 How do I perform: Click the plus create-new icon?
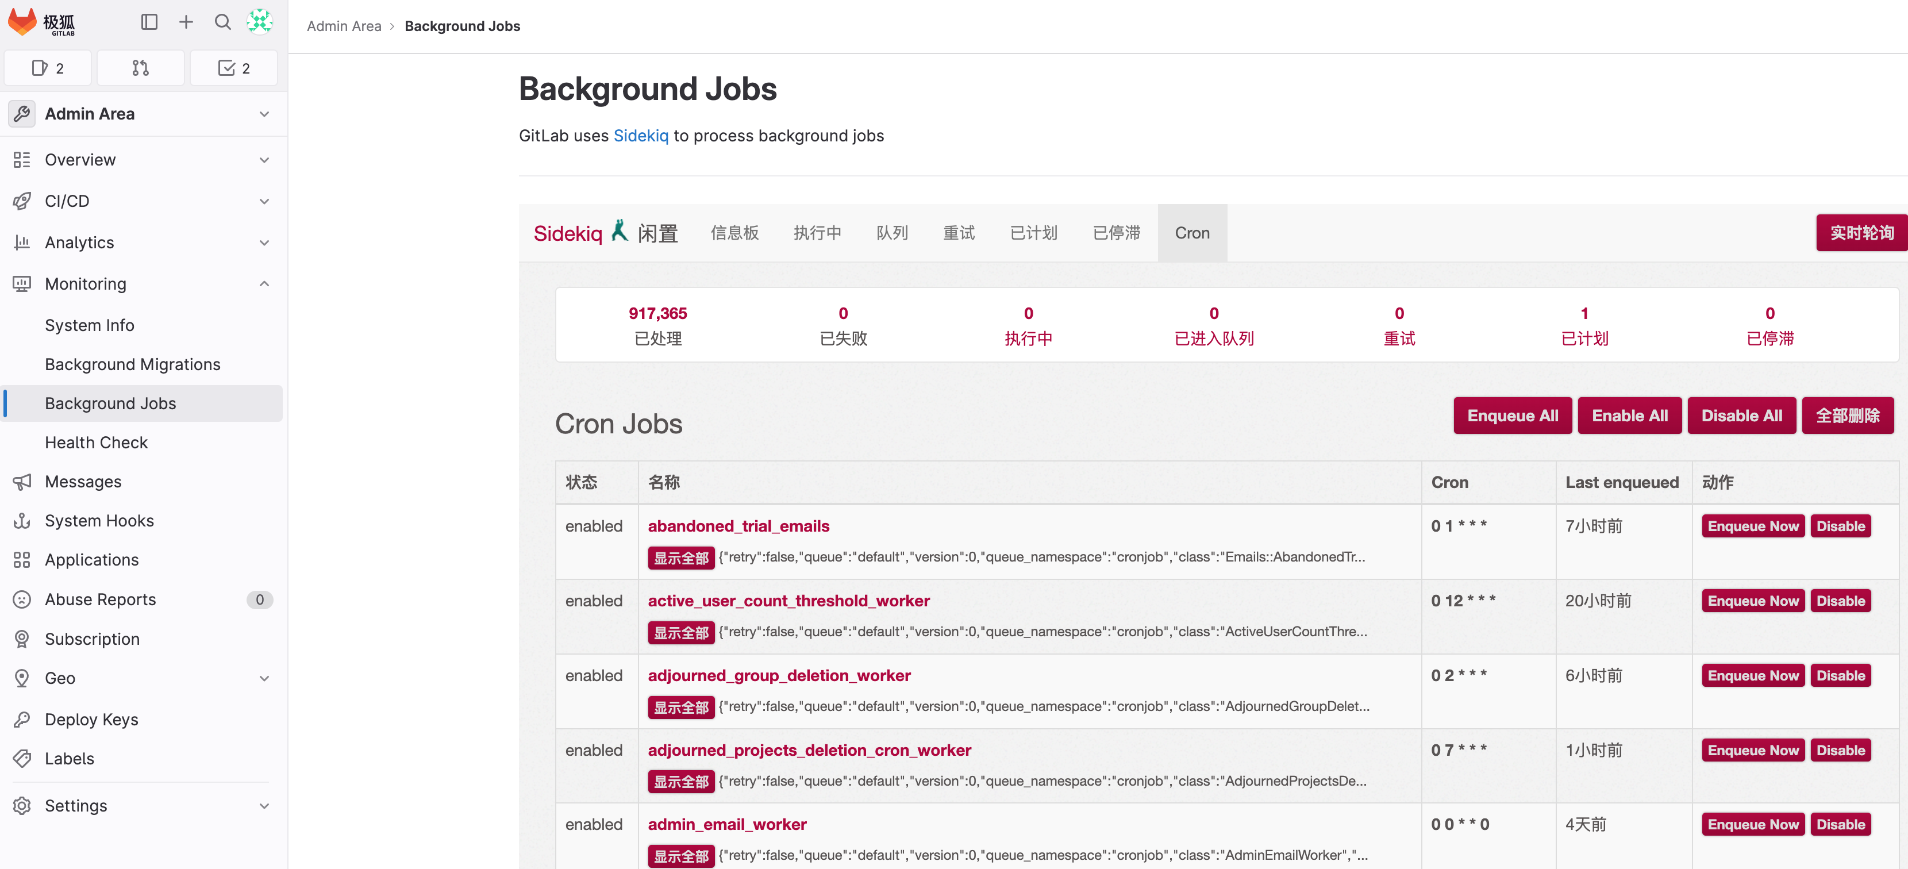(186, 22)
